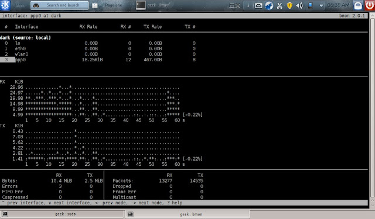
Task: Click 'interface: ppp0 at dark' title text
Action: pos(32,16)
